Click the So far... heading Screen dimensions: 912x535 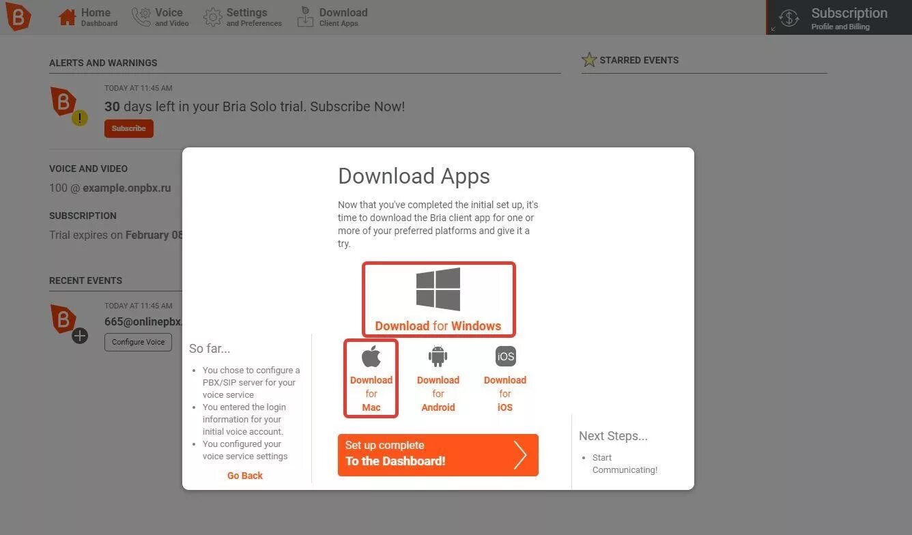[210, 349]
